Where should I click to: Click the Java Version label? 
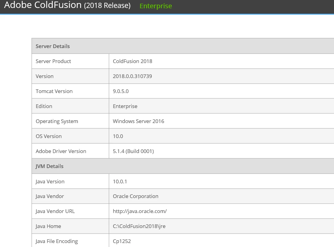[50, 182]
